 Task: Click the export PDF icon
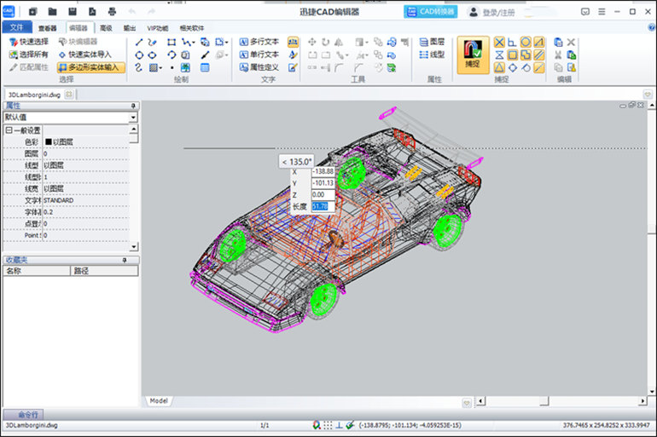[92, 12]
